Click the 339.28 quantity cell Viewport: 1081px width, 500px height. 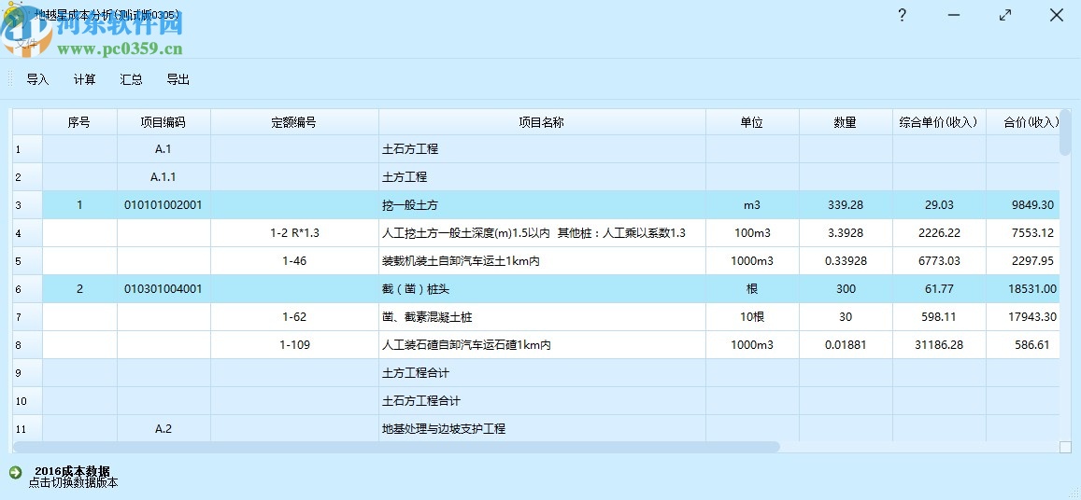(x=846, y=204)
